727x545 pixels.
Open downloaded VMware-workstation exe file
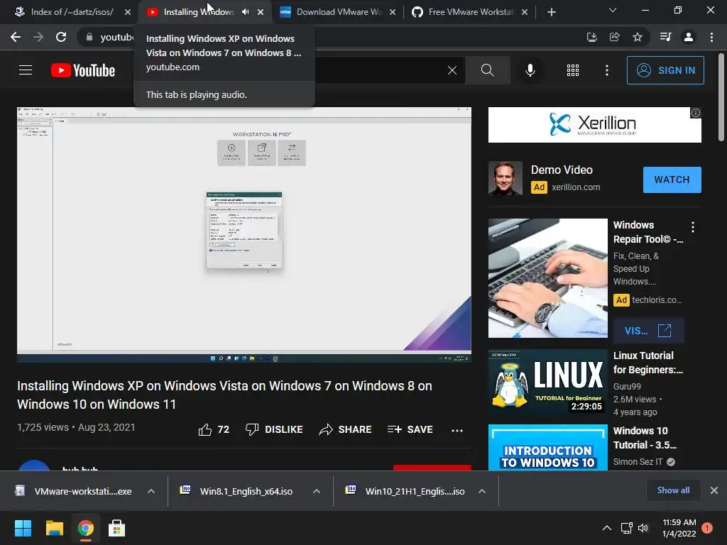coord(74,491)
